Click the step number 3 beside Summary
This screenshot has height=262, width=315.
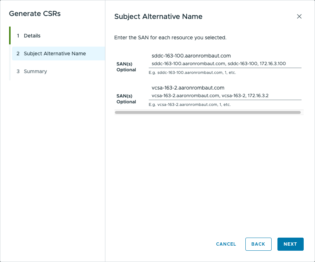(18, 71)
